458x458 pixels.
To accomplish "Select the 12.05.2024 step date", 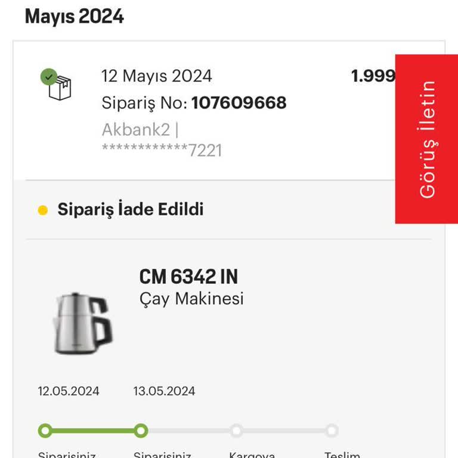I will click(x=69, y=391).
